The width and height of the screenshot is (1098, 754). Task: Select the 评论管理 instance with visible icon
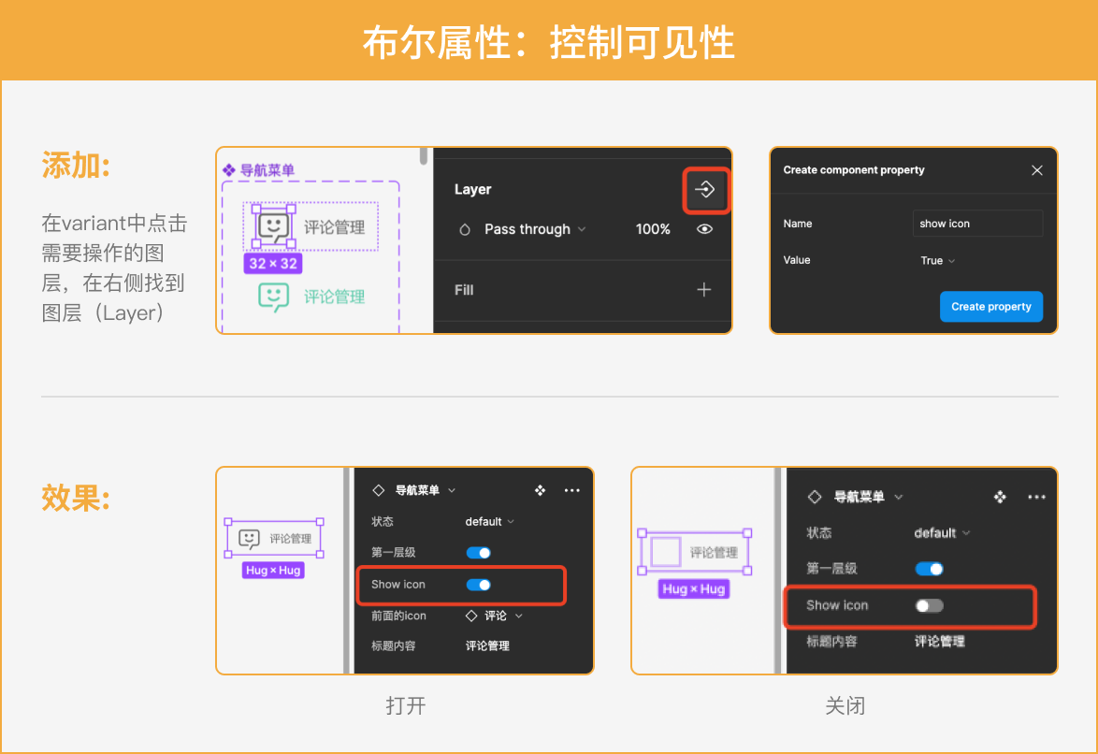coord(274,539)
